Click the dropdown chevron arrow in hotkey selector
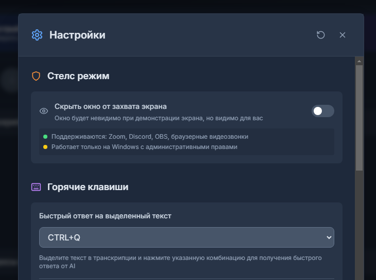The width and height of the screenshot is (376, 280). pyautogui.click(x=329, y=237)
